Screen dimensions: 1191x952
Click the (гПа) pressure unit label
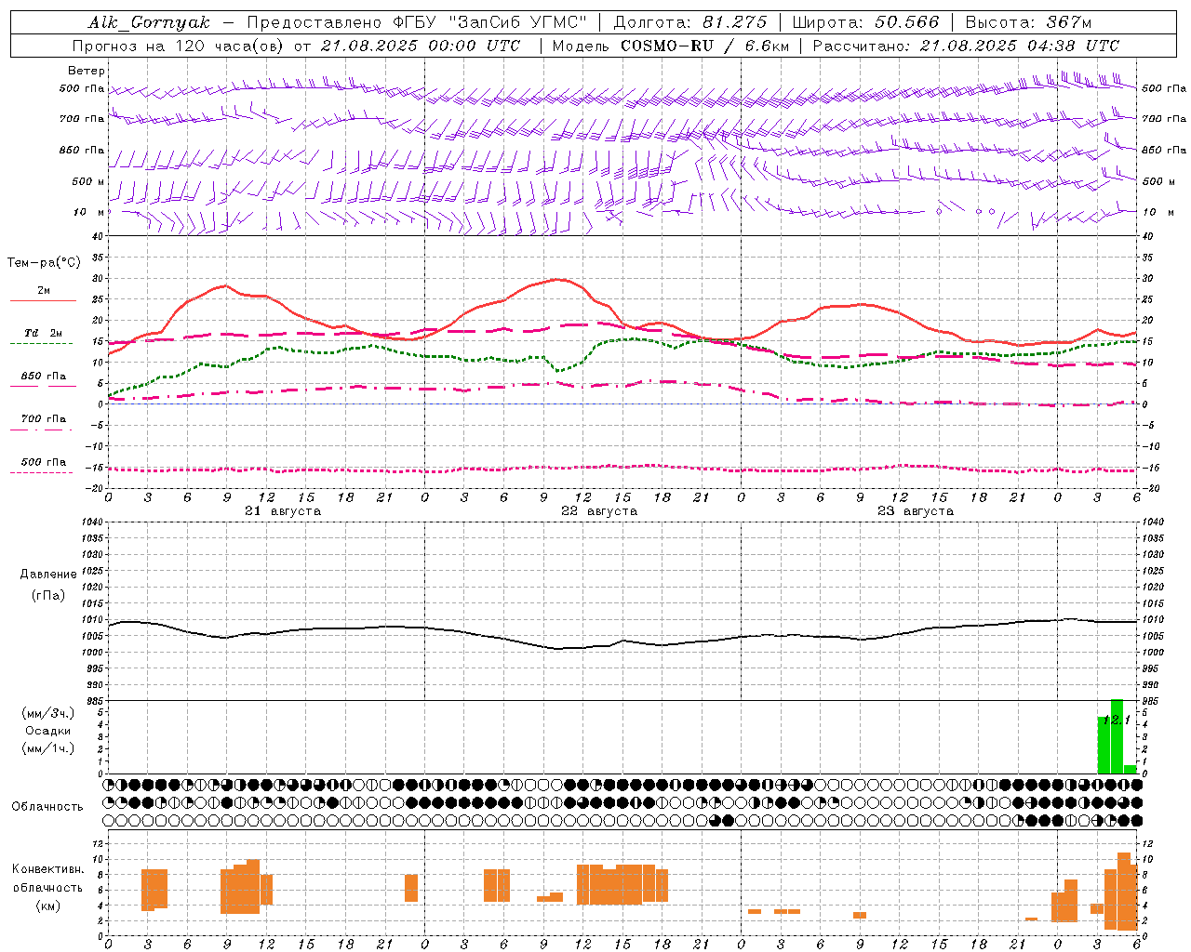click(48, 596)
